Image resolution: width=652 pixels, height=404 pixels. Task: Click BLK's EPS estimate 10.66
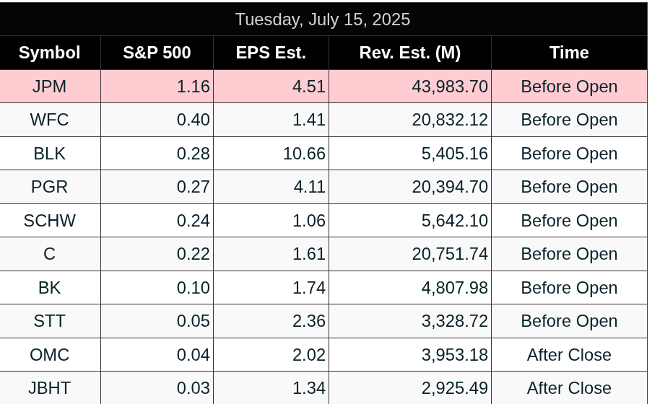click(305, 154)
